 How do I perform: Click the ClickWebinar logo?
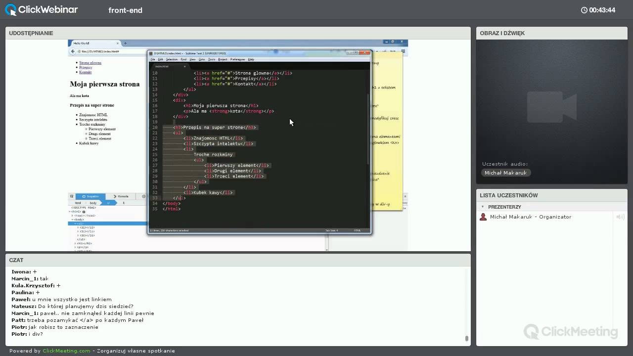tap(42, 9)
